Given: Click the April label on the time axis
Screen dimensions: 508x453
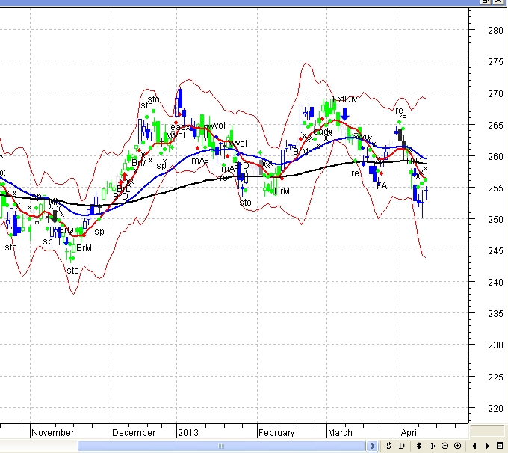Looking at the screenshot, I should point(409,432).
